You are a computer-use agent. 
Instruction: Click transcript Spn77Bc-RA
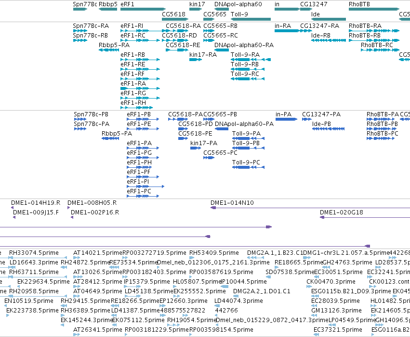coord(80,31)
